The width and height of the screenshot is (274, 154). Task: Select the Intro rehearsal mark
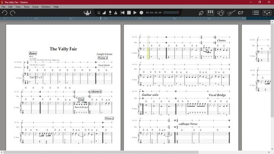point(33,53)
